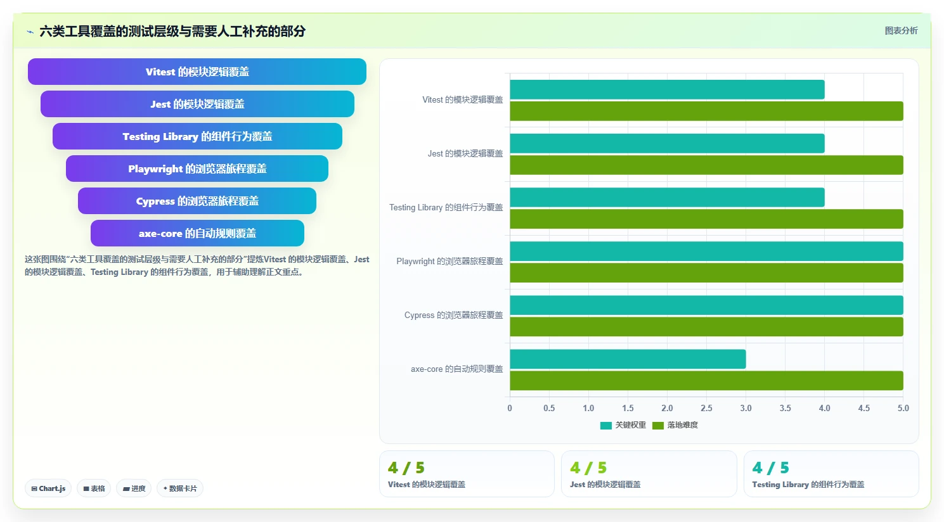Click the teal bar for Cypress 的浏览器旅程覆盖
The image size is (944, 522).
tap(706, 305)
